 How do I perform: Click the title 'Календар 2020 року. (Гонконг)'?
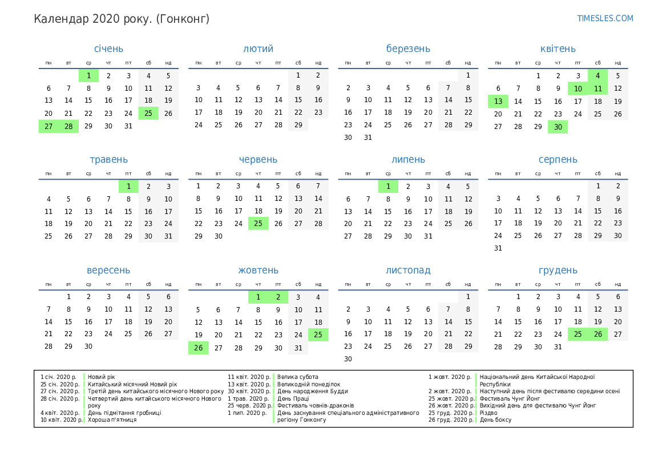[122, 19]
